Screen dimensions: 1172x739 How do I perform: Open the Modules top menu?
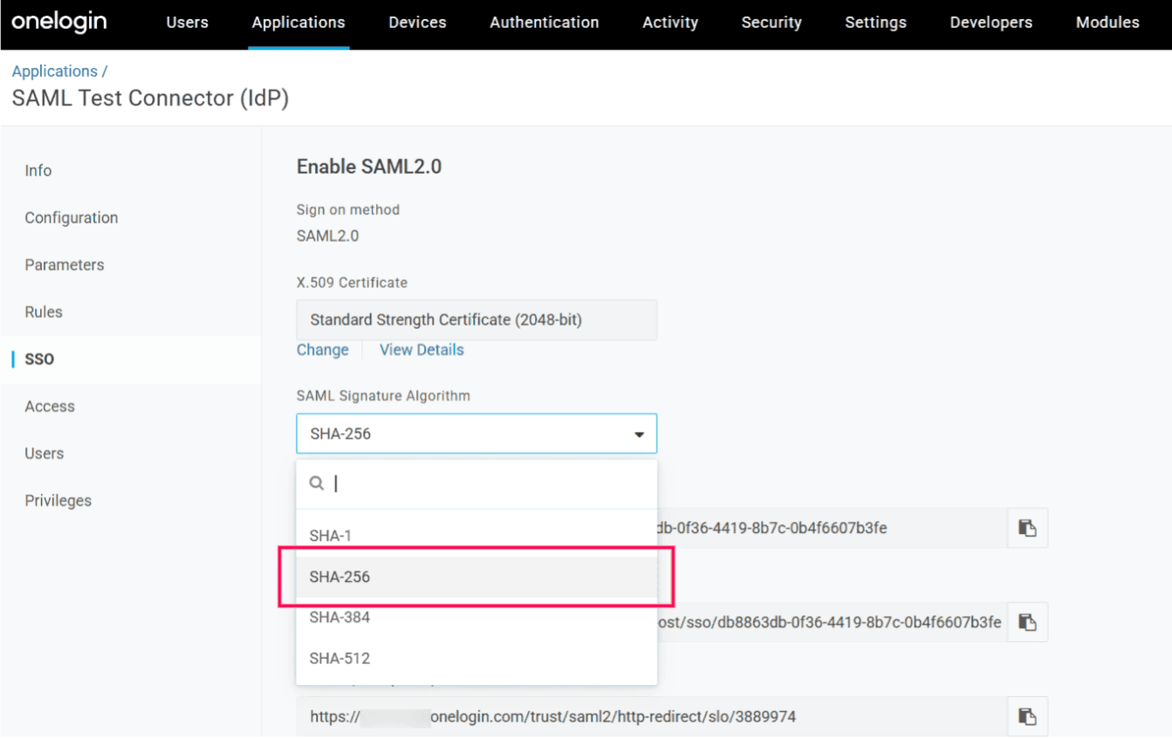(1107, 23)
